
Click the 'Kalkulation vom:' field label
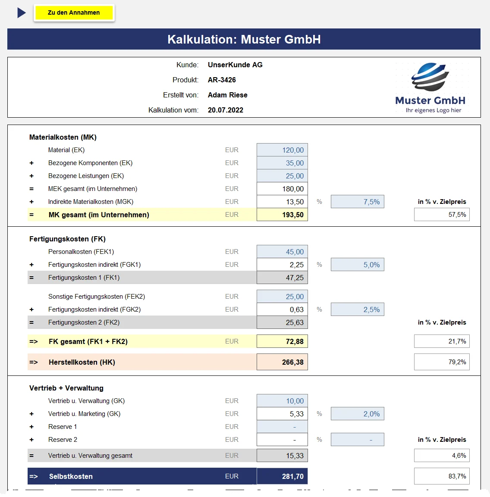coord(173,110)
